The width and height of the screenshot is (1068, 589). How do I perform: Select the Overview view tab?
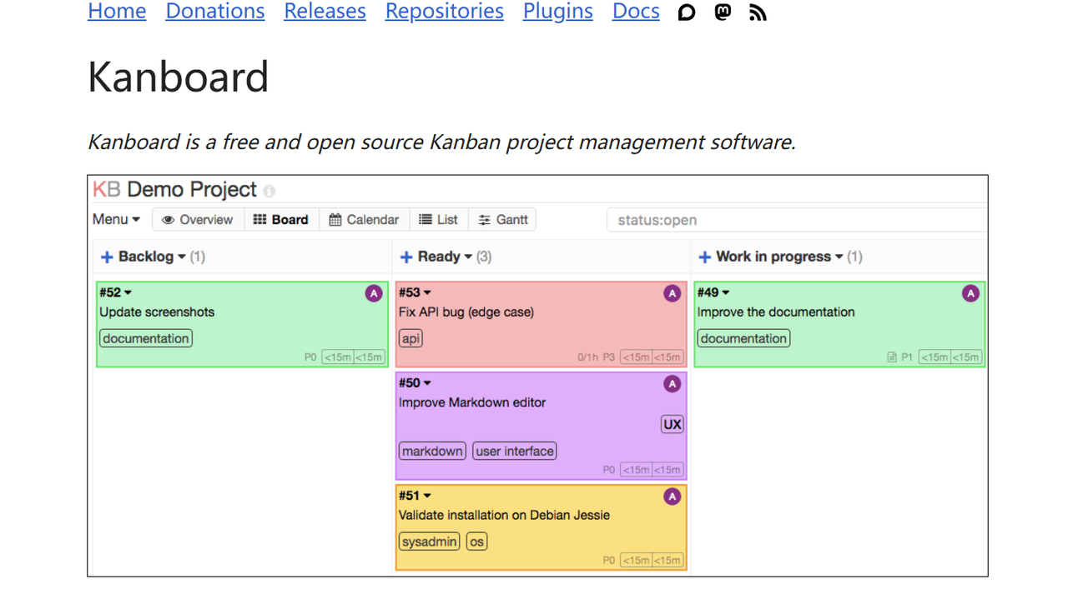pos(198,219)
